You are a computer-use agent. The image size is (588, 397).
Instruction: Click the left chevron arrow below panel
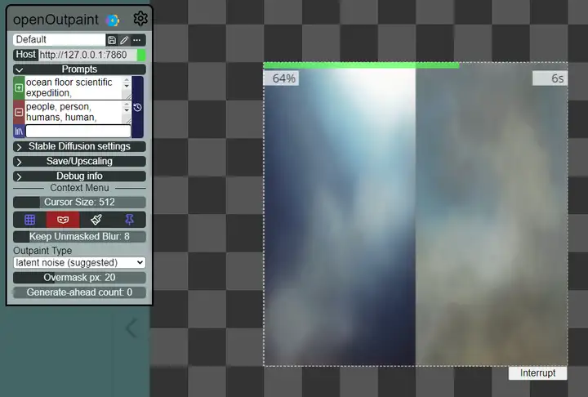point(131,328)
